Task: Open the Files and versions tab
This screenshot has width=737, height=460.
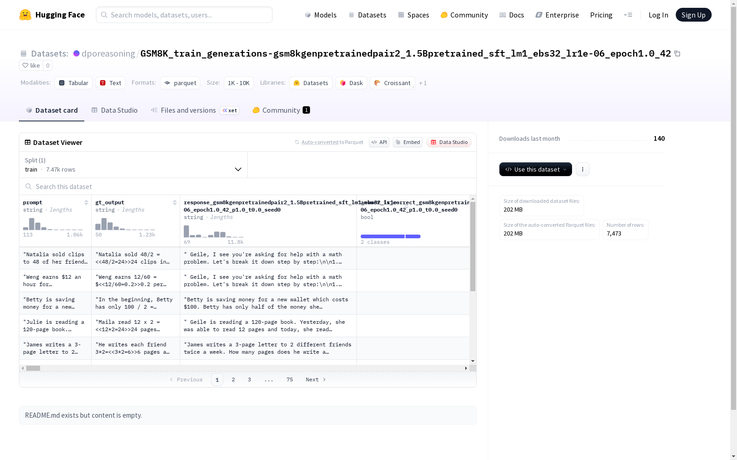Action: (195, 110)
